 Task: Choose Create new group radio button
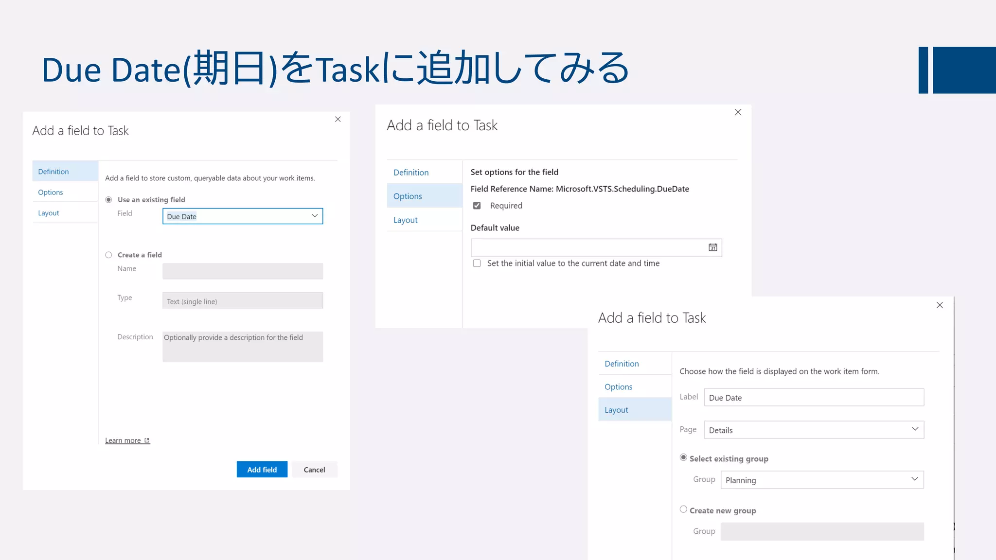pos(683,509)
